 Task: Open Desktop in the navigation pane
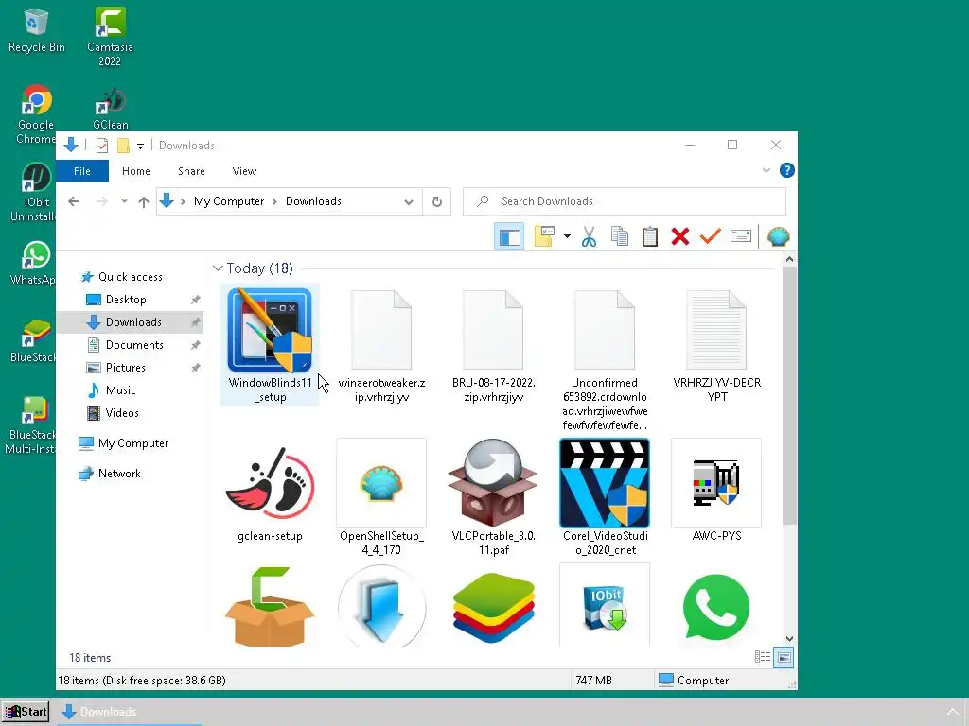coord(126,300)
